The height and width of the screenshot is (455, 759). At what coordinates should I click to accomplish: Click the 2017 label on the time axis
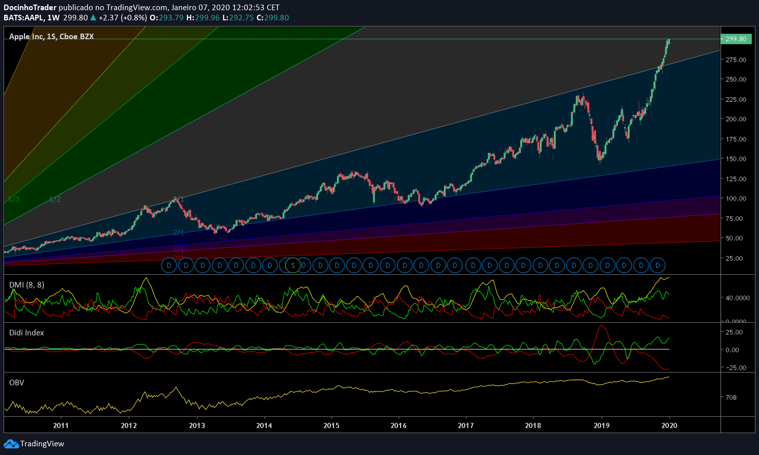point(466,425)
